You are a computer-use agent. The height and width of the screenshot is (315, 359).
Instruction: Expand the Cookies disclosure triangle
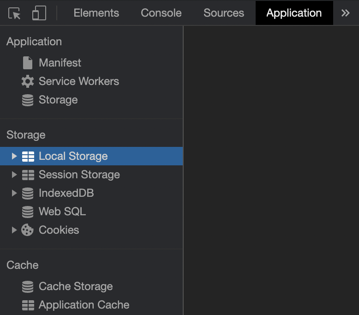click(x=14, y=230)
